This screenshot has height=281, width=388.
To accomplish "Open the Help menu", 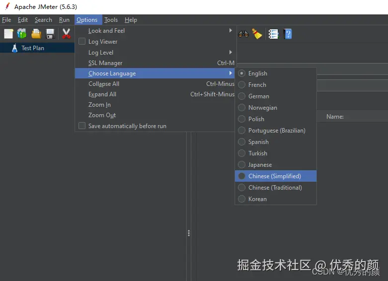I will point(131,20).
